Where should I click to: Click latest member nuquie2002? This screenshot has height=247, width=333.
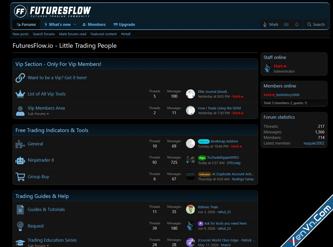[314, 143]
